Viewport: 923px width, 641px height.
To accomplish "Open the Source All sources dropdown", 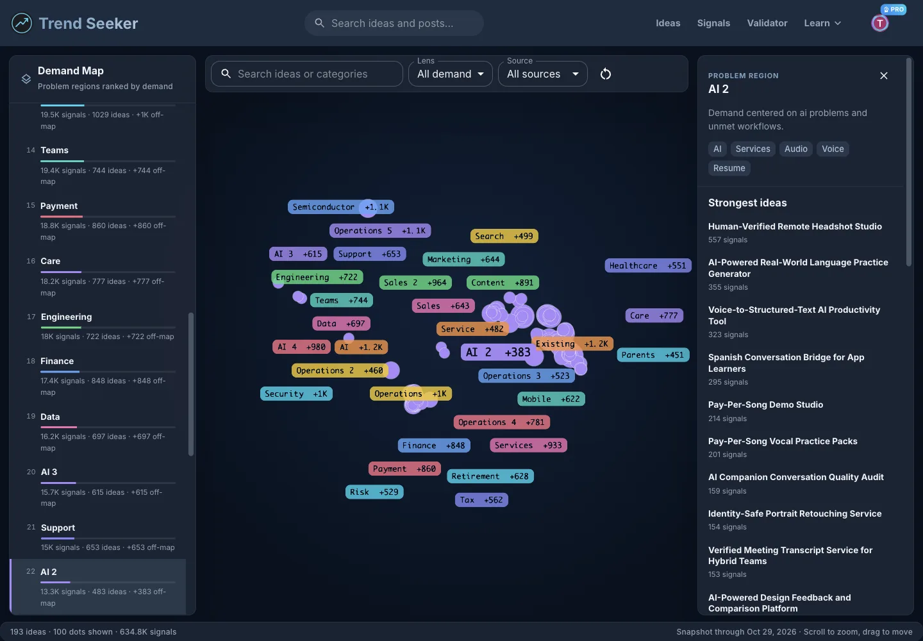I will click(x=543, y=74).
